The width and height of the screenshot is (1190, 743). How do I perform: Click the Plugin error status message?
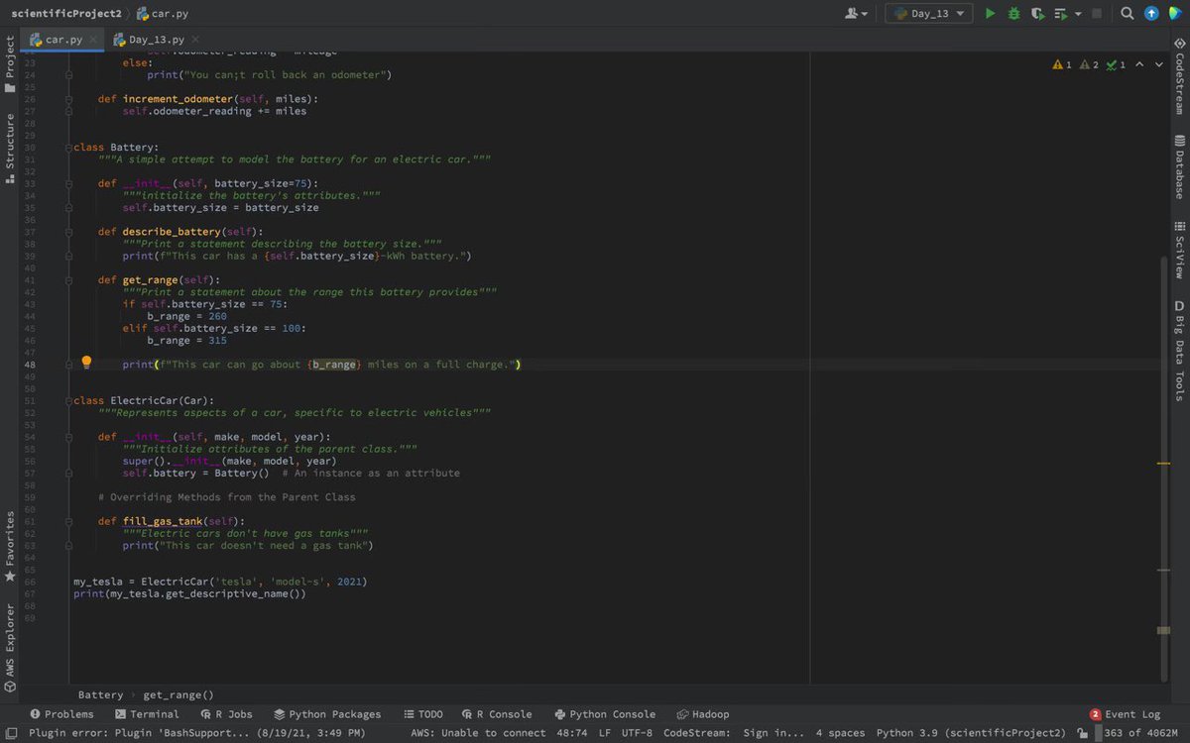coord(196,733)
